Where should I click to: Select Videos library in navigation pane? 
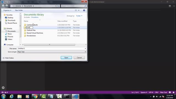9,39
